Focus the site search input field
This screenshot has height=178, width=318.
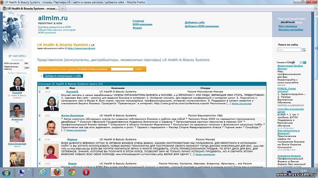(x=289, y=50)
